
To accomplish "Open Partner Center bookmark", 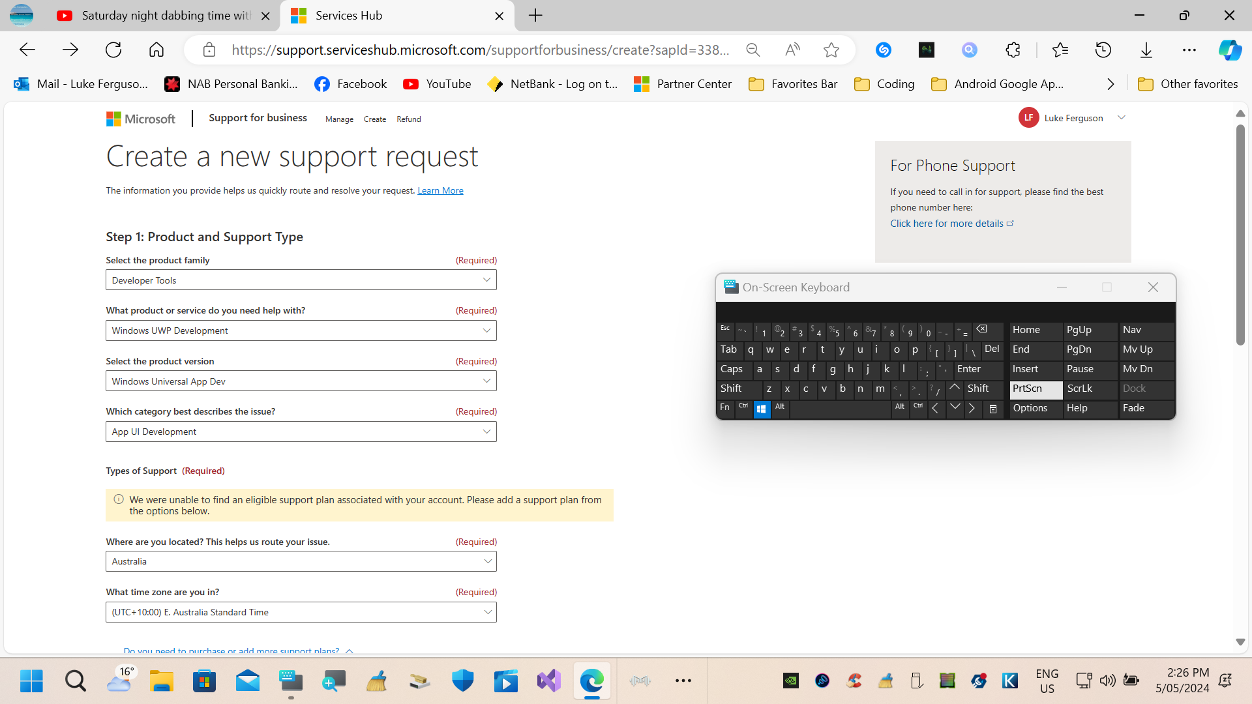I will [683, 84].
